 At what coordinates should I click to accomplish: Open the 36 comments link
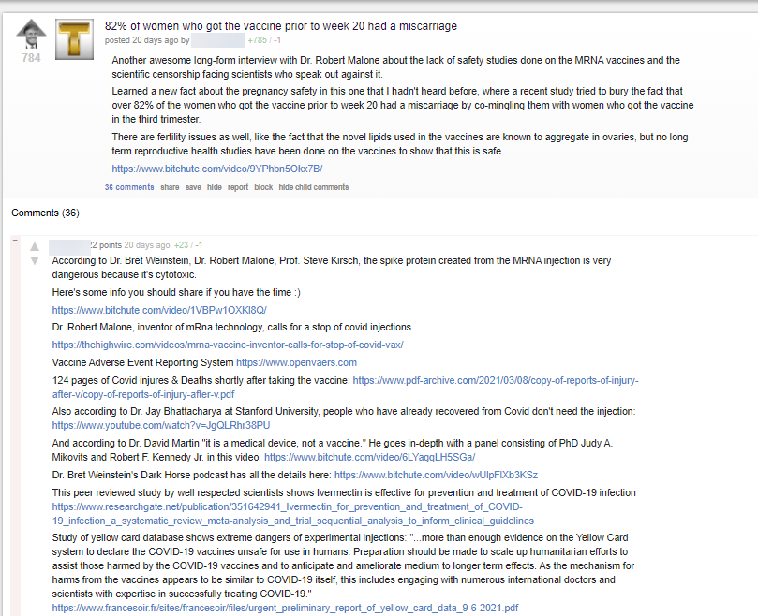[x=129, y=187]
